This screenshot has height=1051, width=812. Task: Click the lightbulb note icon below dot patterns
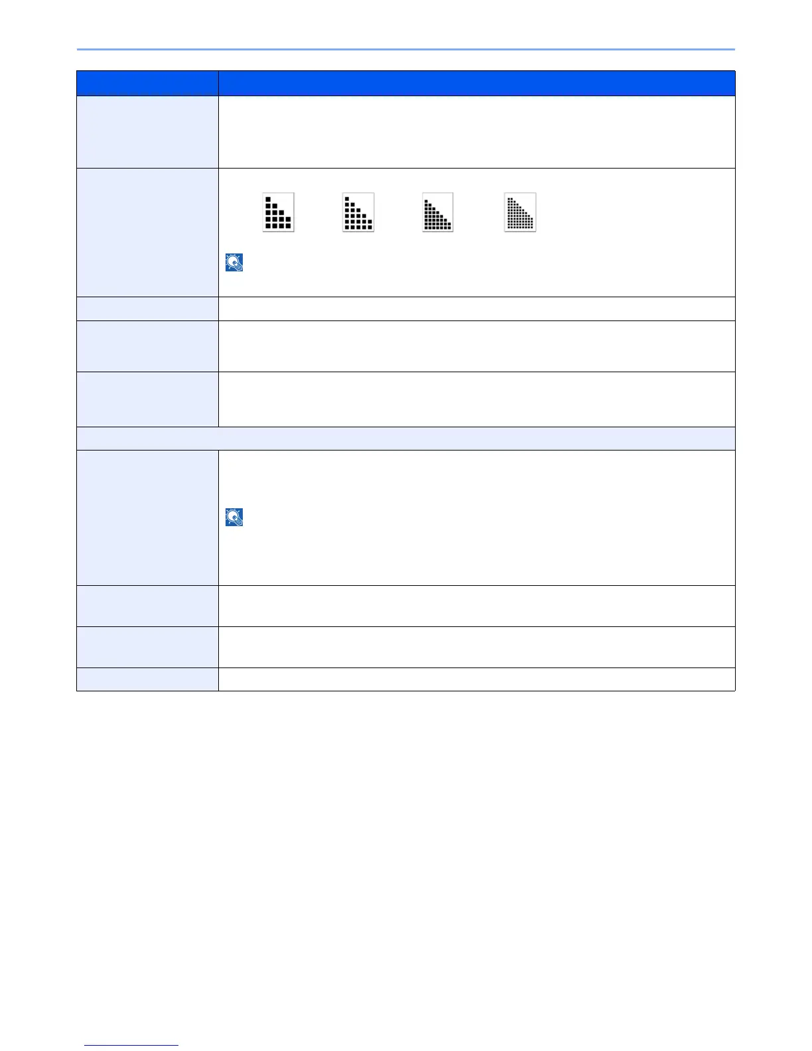click(234, 263)
